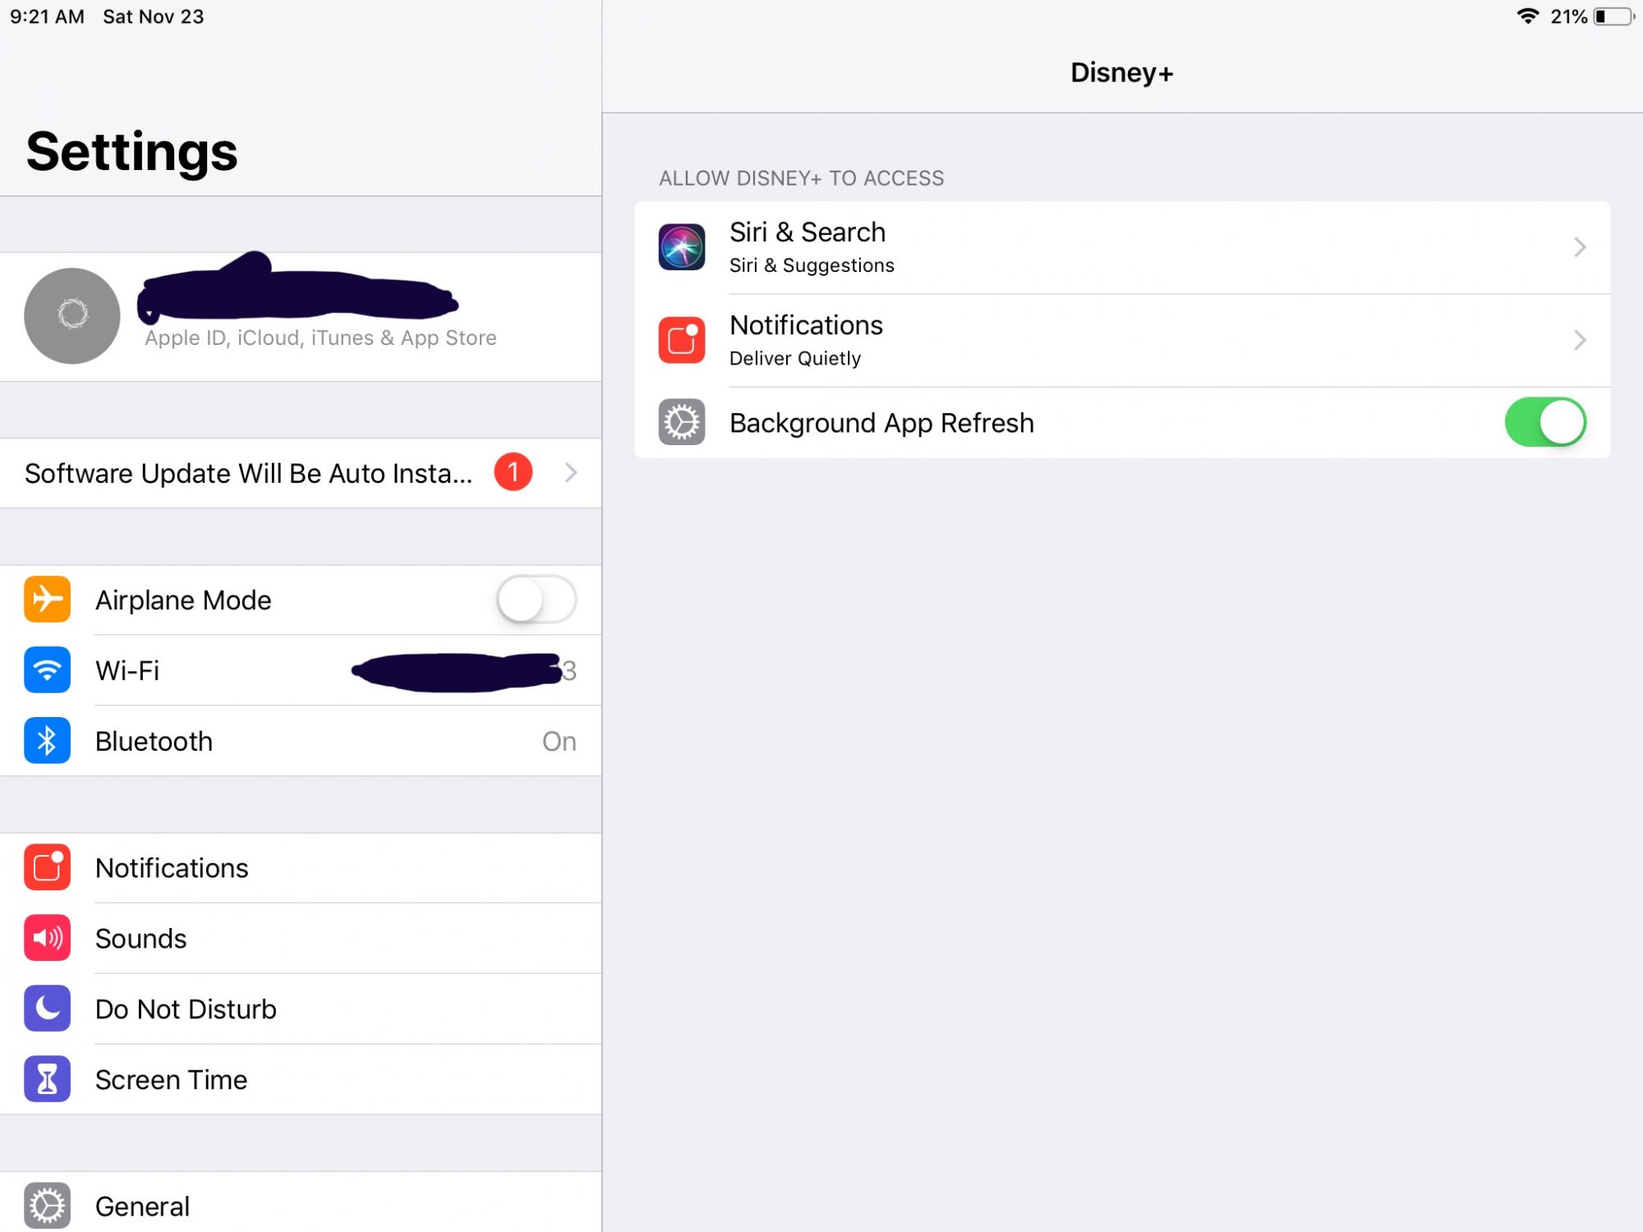1643x1232 pixels.
Task: Select Notifications in Settings sidebar
Action: click(301, 868)
